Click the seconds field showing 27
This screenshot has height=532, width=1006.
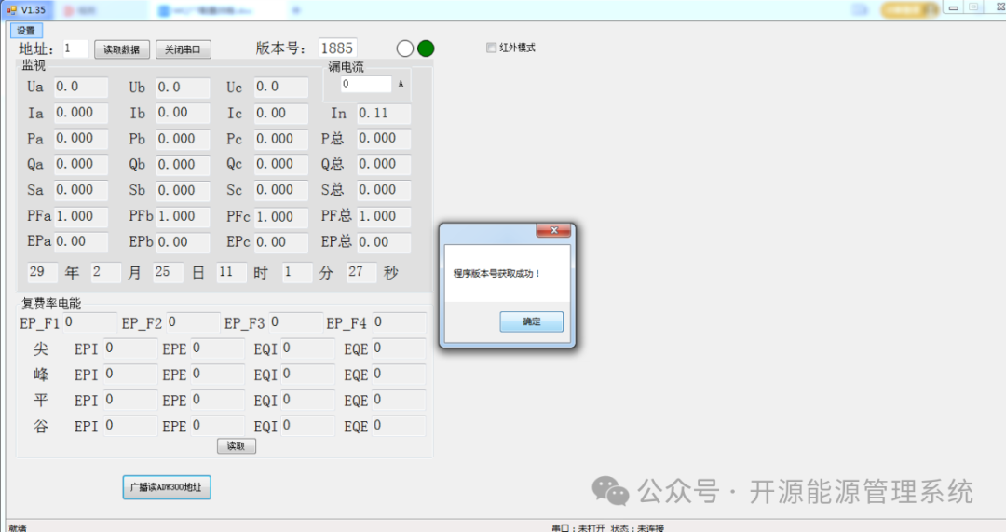pyautogui.click(x=361, y=272)
